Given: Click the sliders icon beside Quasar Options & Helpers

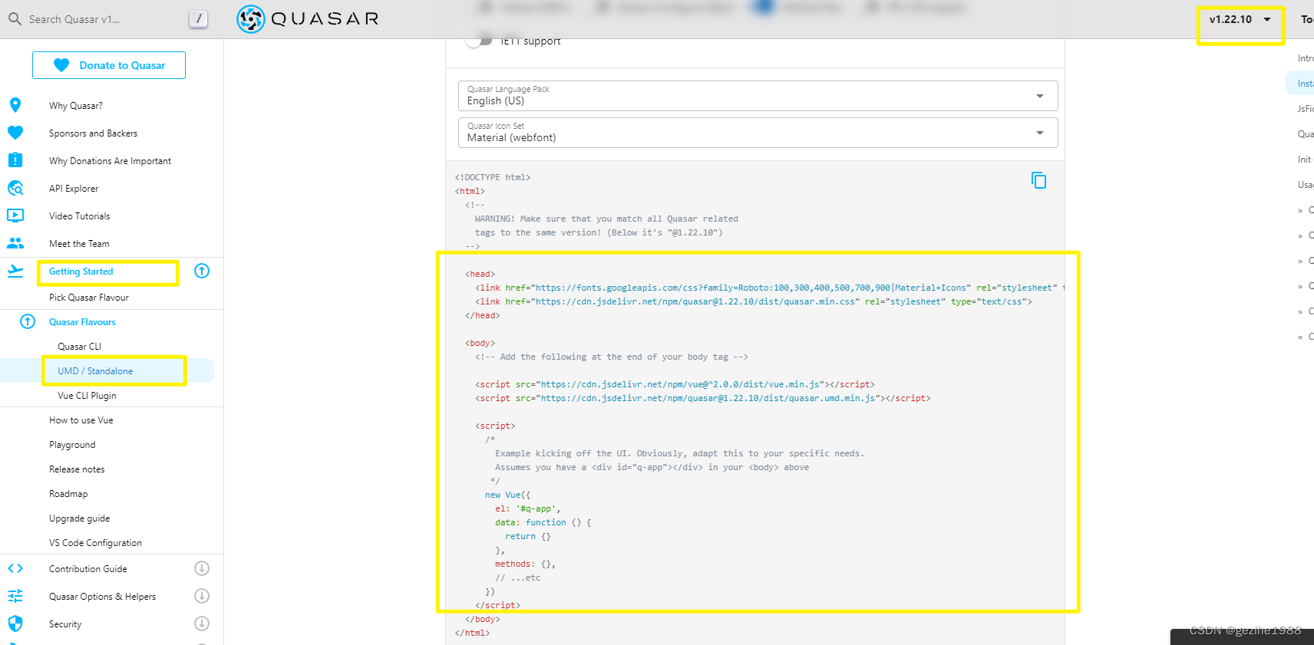Looking at the screenshot, I should [x=15, y=596].
